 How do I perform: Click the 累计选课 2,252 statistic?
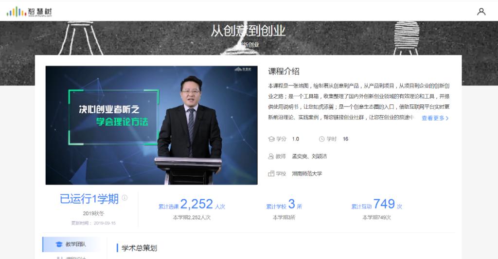click(192, 205)
